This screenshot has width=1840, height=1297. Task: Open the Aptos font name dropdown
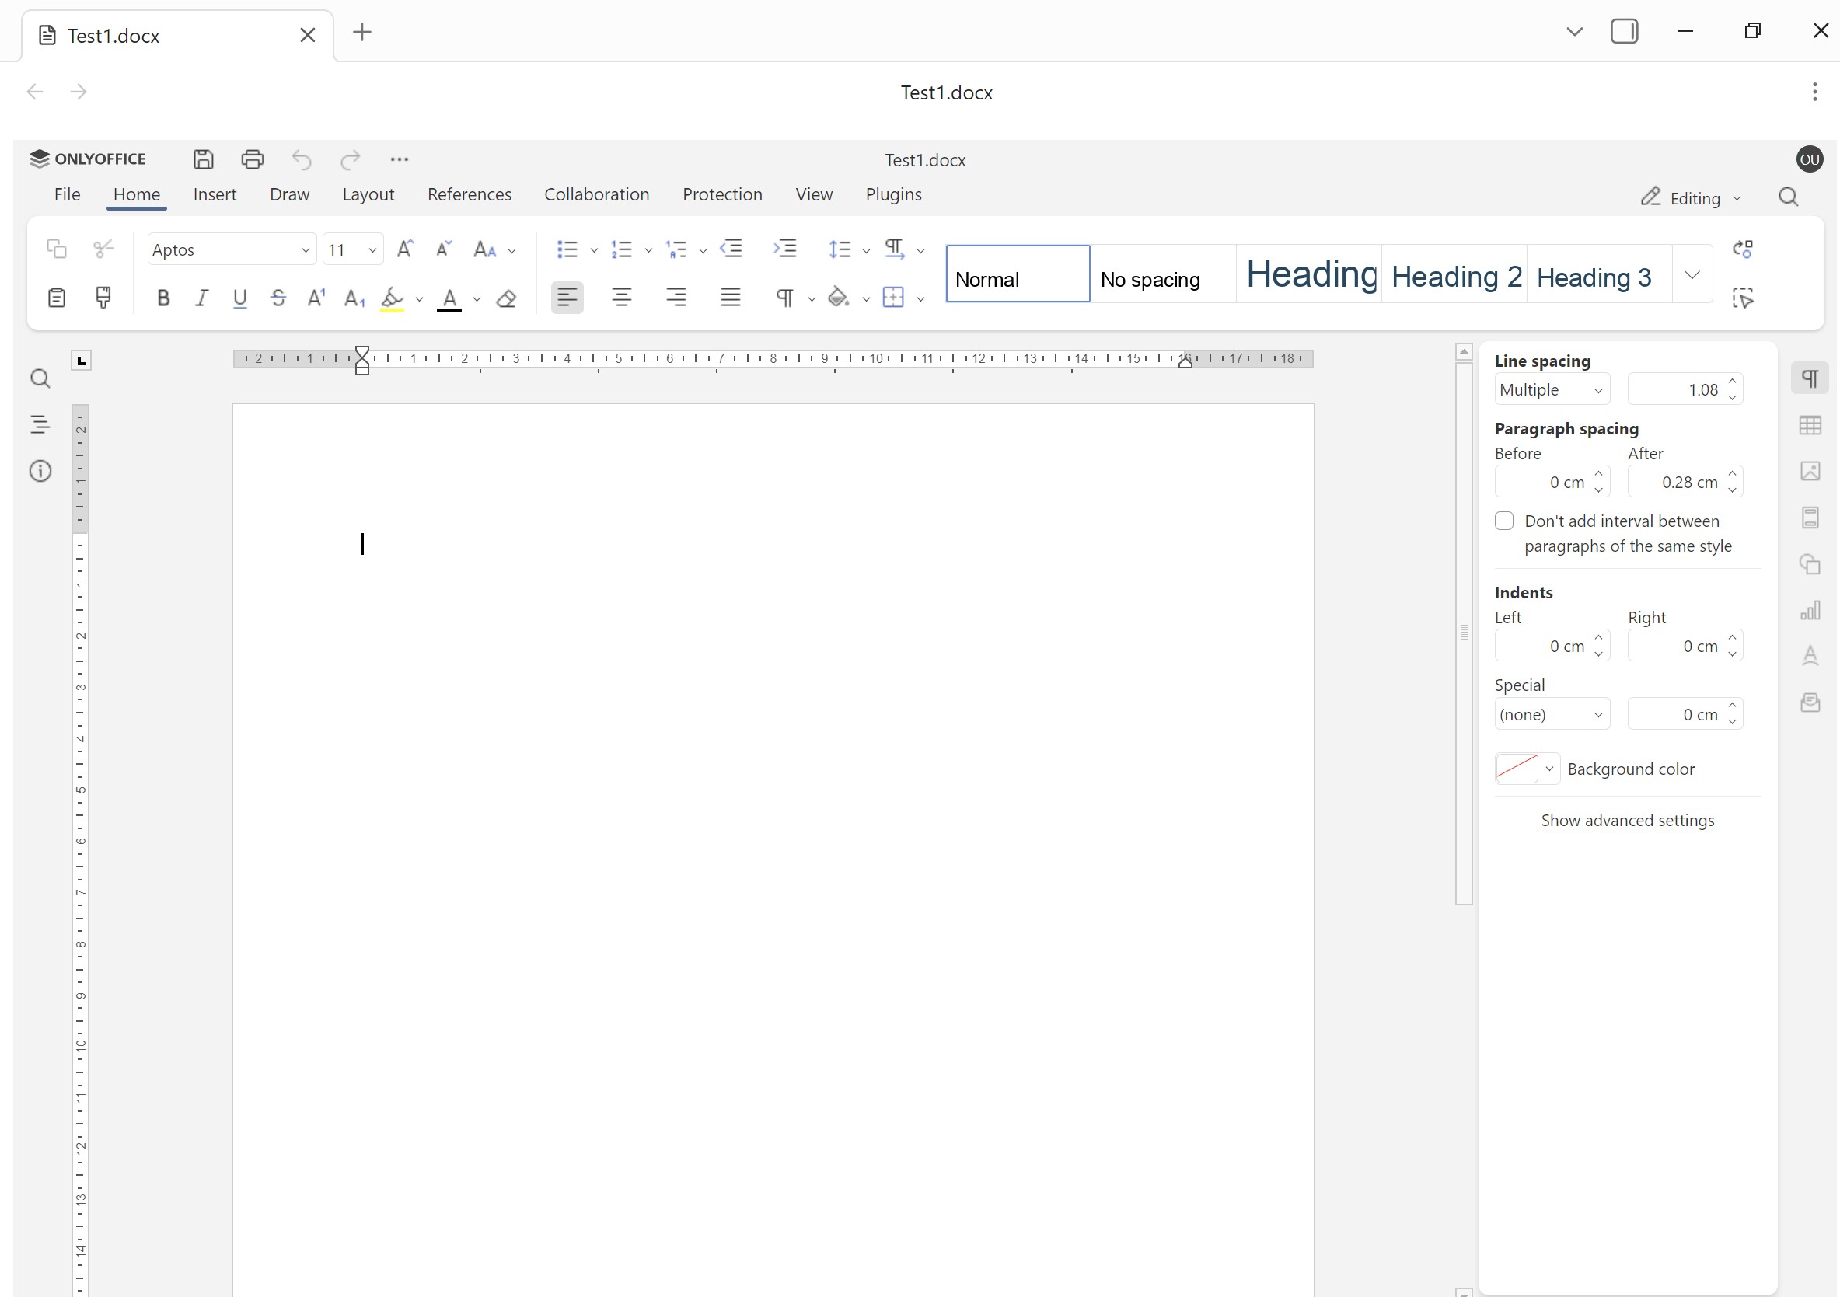pyautogui.click(x=306, y=250)
